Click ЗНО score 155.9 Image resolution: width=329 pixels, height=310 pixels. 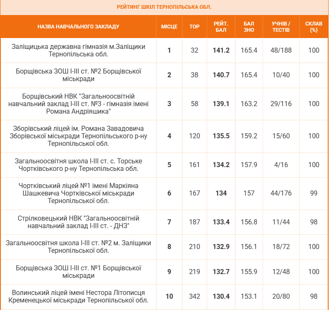coord(249,272)
